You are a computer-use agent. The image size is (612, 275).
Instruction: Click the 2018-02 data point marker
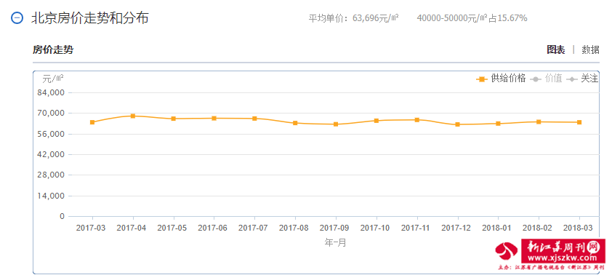point(539,122)
